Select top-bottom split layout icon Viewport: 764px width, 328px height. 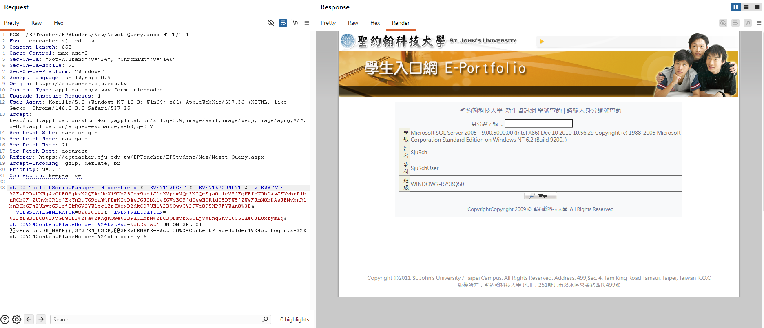(746, 7)
